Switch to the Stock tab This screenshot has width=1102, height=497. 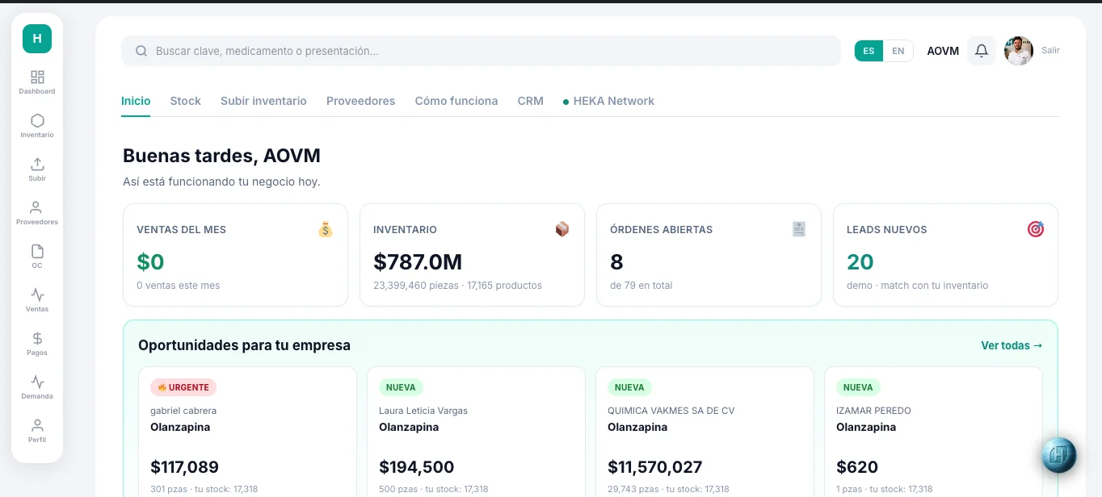(185, 101)
